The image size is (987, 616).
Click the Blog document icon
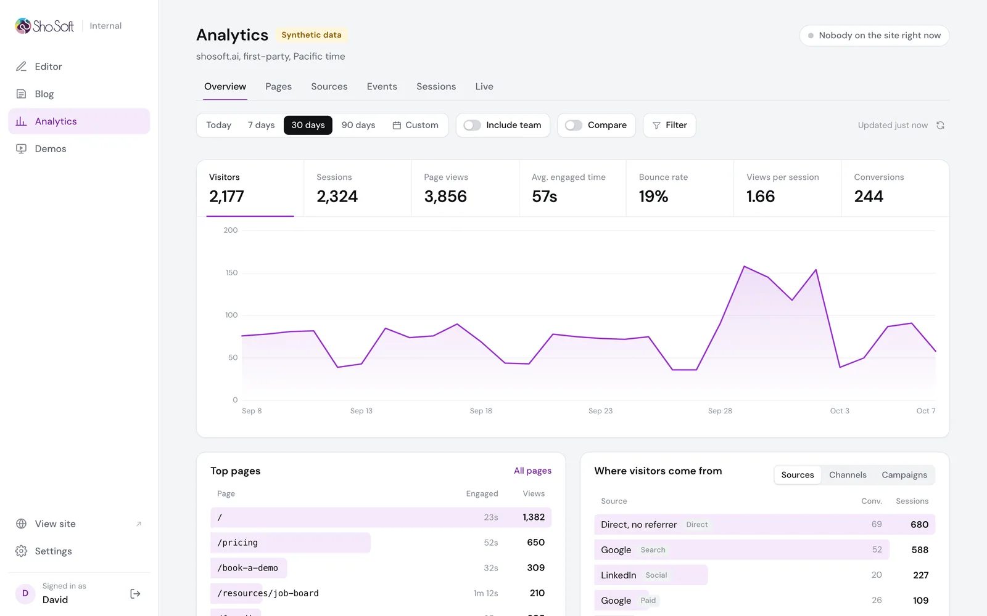(21, 94)
